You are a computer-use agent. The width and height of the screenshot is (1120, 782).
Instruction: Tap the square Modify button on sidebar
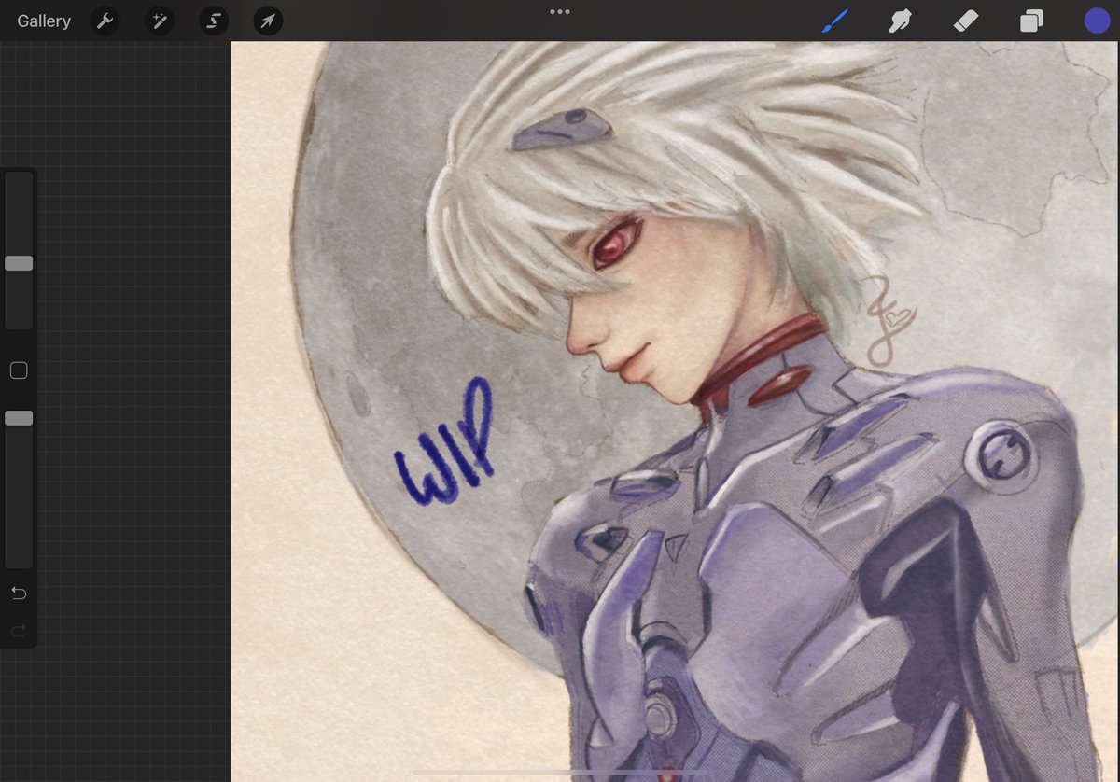[19, 370]
